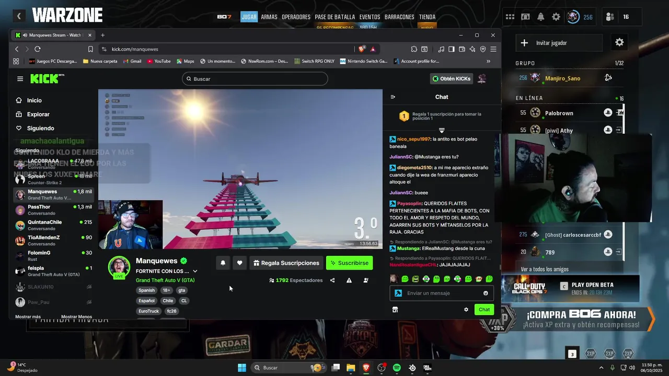Open Warzone settings gear in top bar
The image size is (669, 376).
tap(556, 17)
